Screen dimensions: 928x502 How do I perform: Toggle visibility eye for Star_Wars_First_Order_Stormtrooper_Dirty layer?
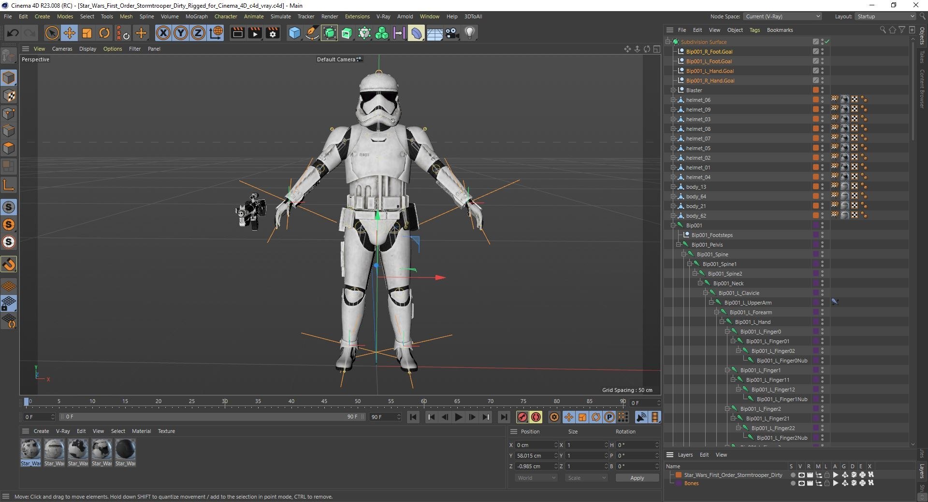[x=801, y=475]
